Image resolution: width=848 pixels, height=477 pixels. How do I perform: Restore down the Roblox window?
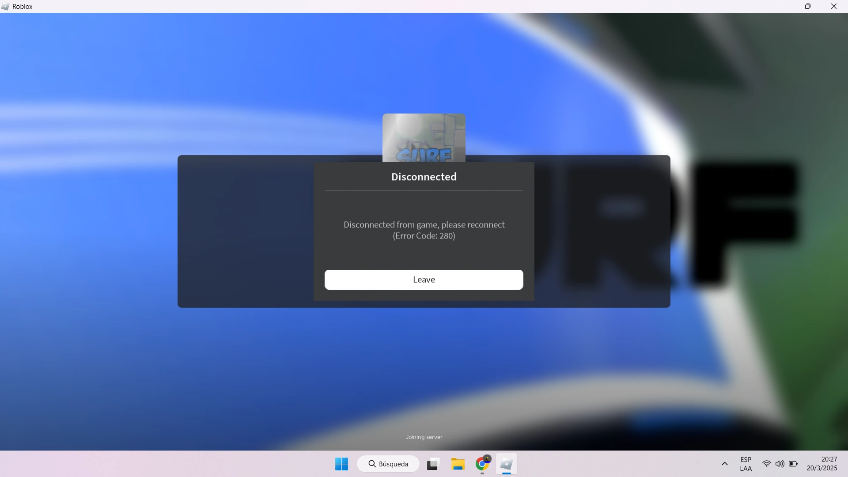(808, 6)
